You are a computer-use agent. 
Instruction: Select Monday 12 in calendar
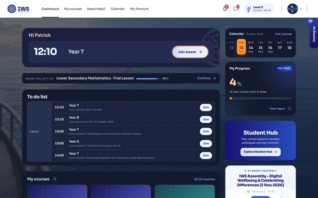coord(231,47)
